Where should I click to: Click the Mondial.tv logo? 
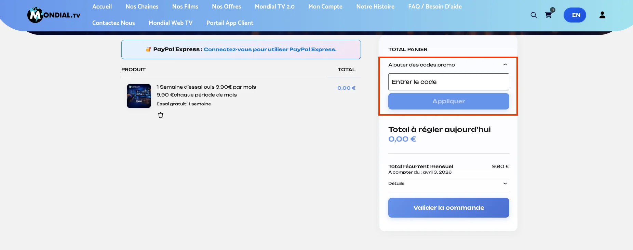pyautogui.click(x=54, y=15)
